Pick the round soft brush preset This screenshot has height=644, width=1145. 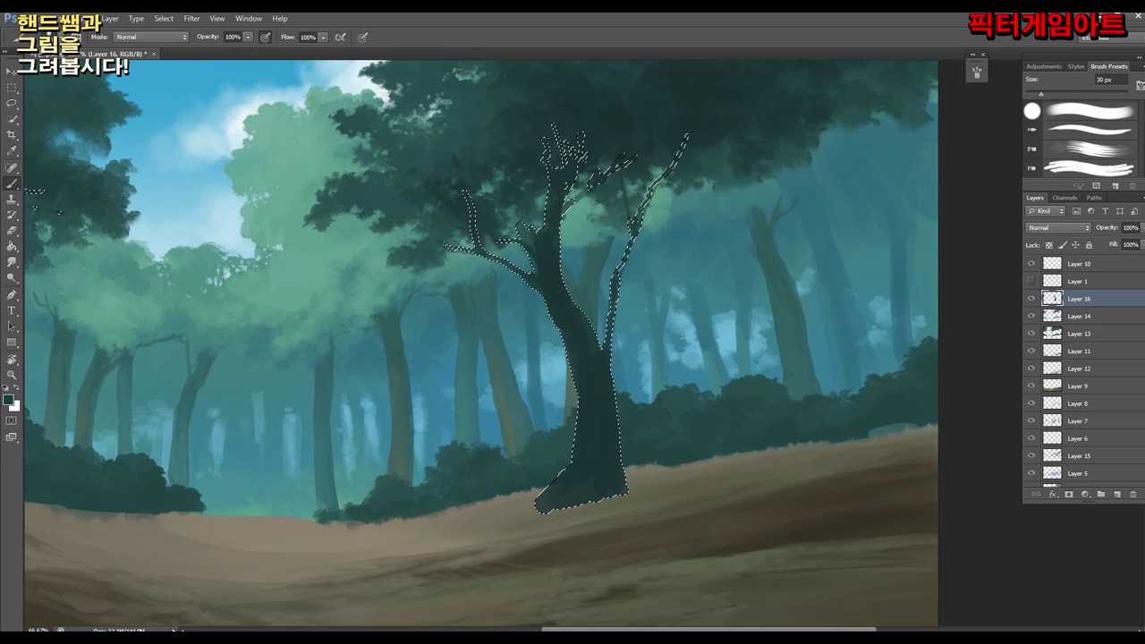pyautogui.click(x=1032, y=111)
